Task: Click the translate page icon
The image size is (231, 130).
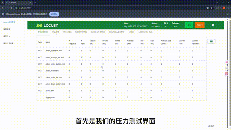Action: 208,8
